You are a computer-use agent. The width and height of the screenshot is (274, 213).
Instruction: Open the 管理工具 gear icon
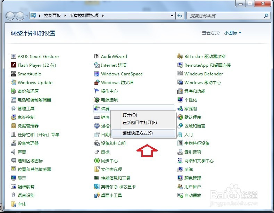point(14,108)
